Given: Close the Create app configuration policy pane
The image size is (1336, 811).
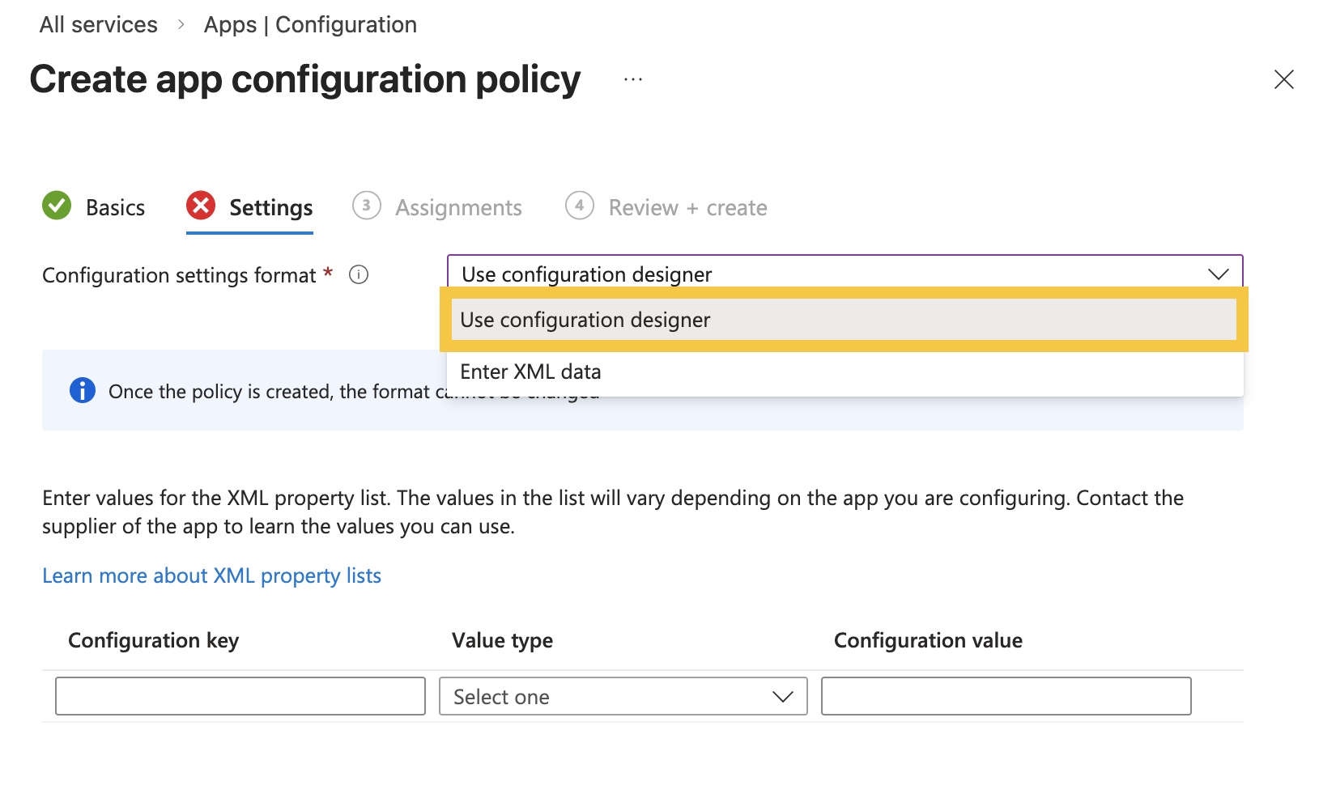Looking at the screenshot, I should tap(1283, 79).
